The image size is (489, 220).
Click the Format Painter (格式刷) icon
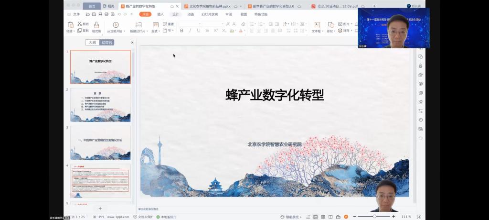[96, 25]
